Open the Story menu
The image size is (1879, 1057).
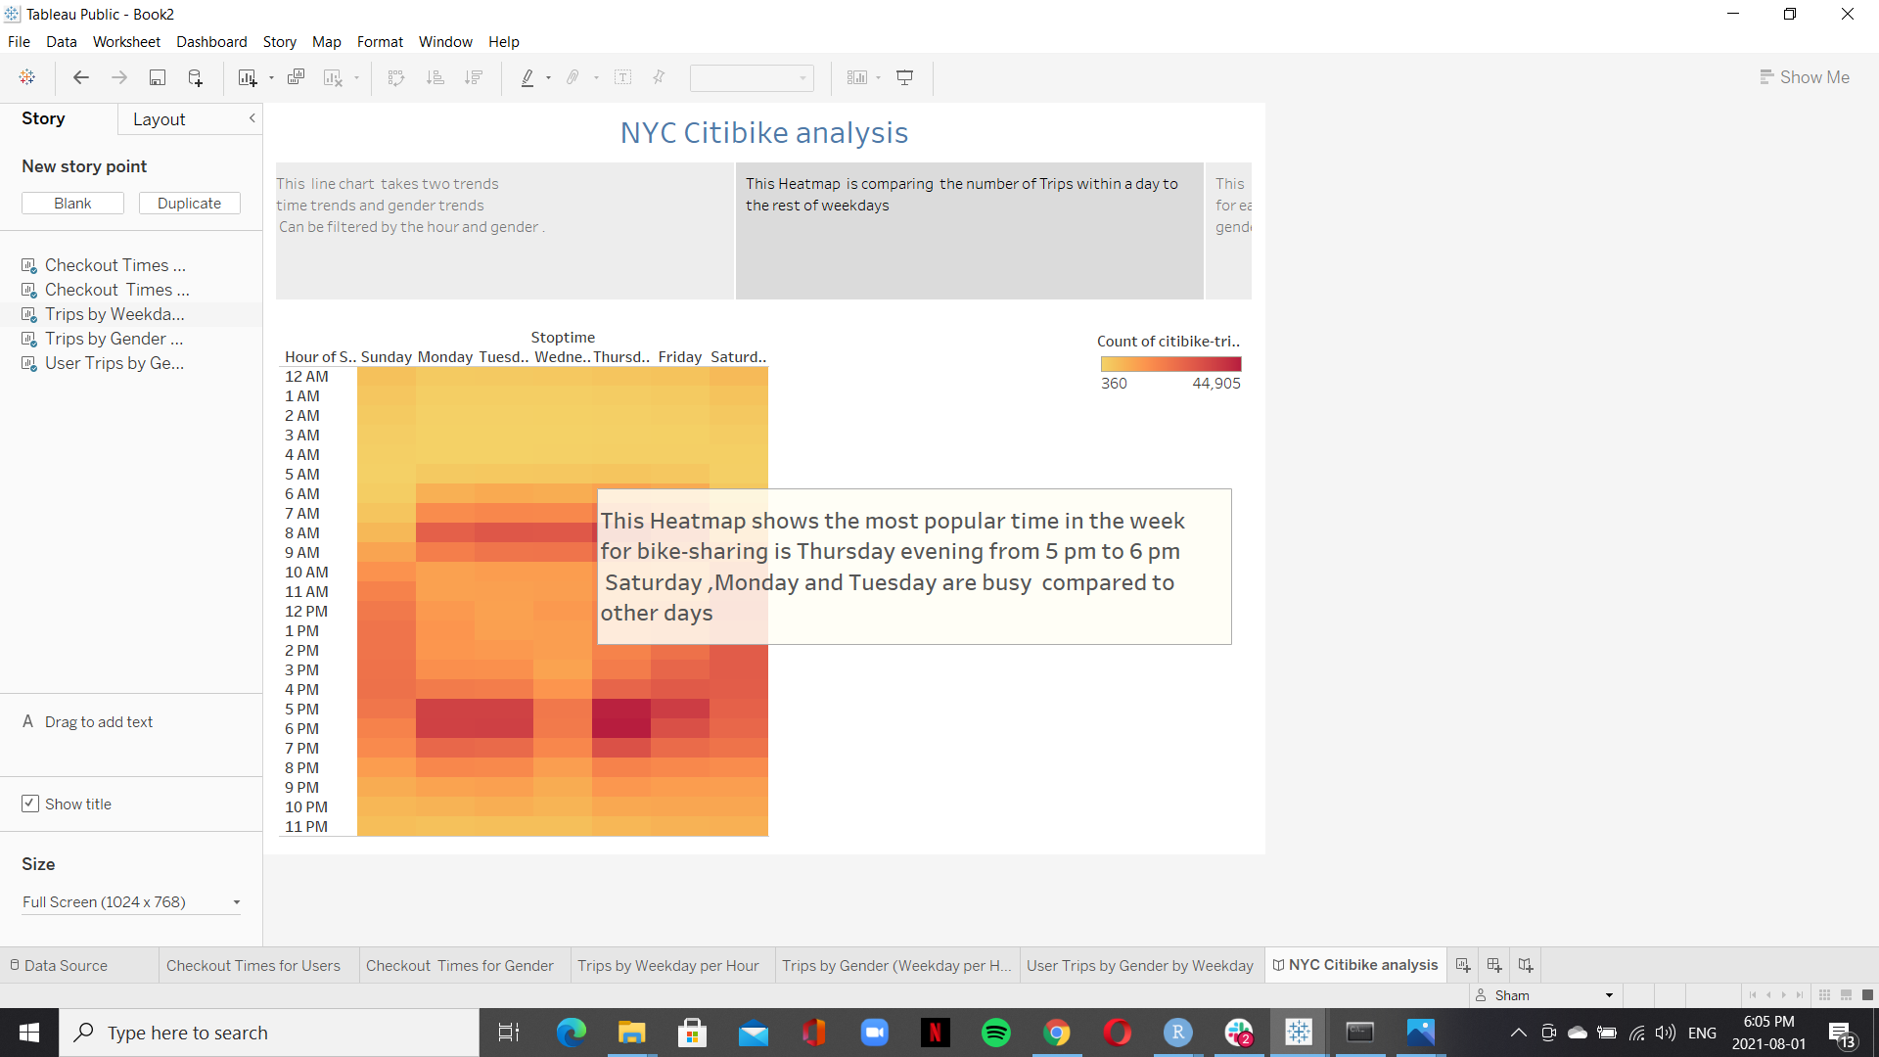279,42
